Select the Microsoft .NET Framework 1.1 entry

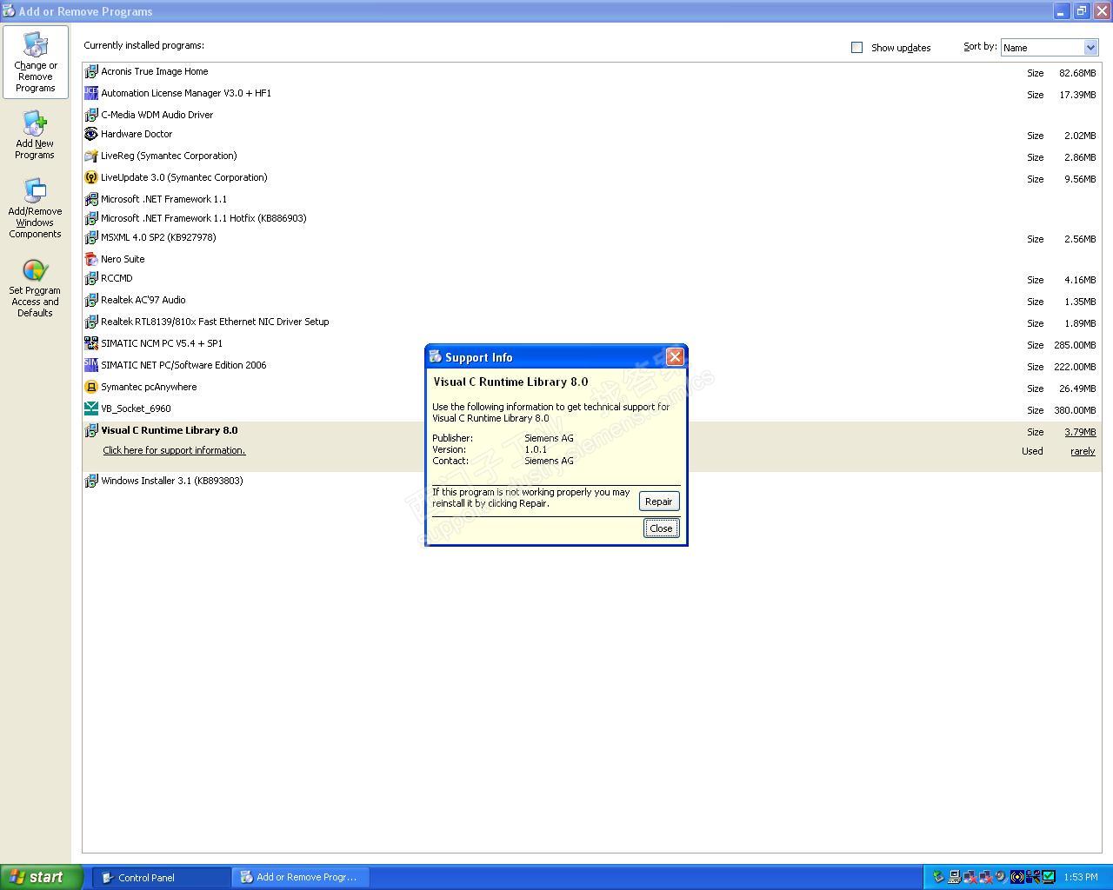591,199
